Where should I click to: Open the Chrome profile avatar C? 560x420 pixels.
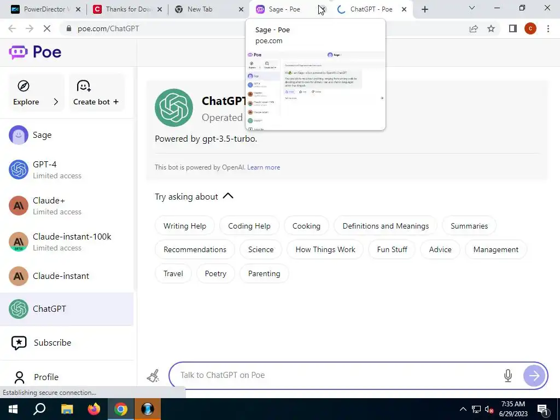(530, 28)
